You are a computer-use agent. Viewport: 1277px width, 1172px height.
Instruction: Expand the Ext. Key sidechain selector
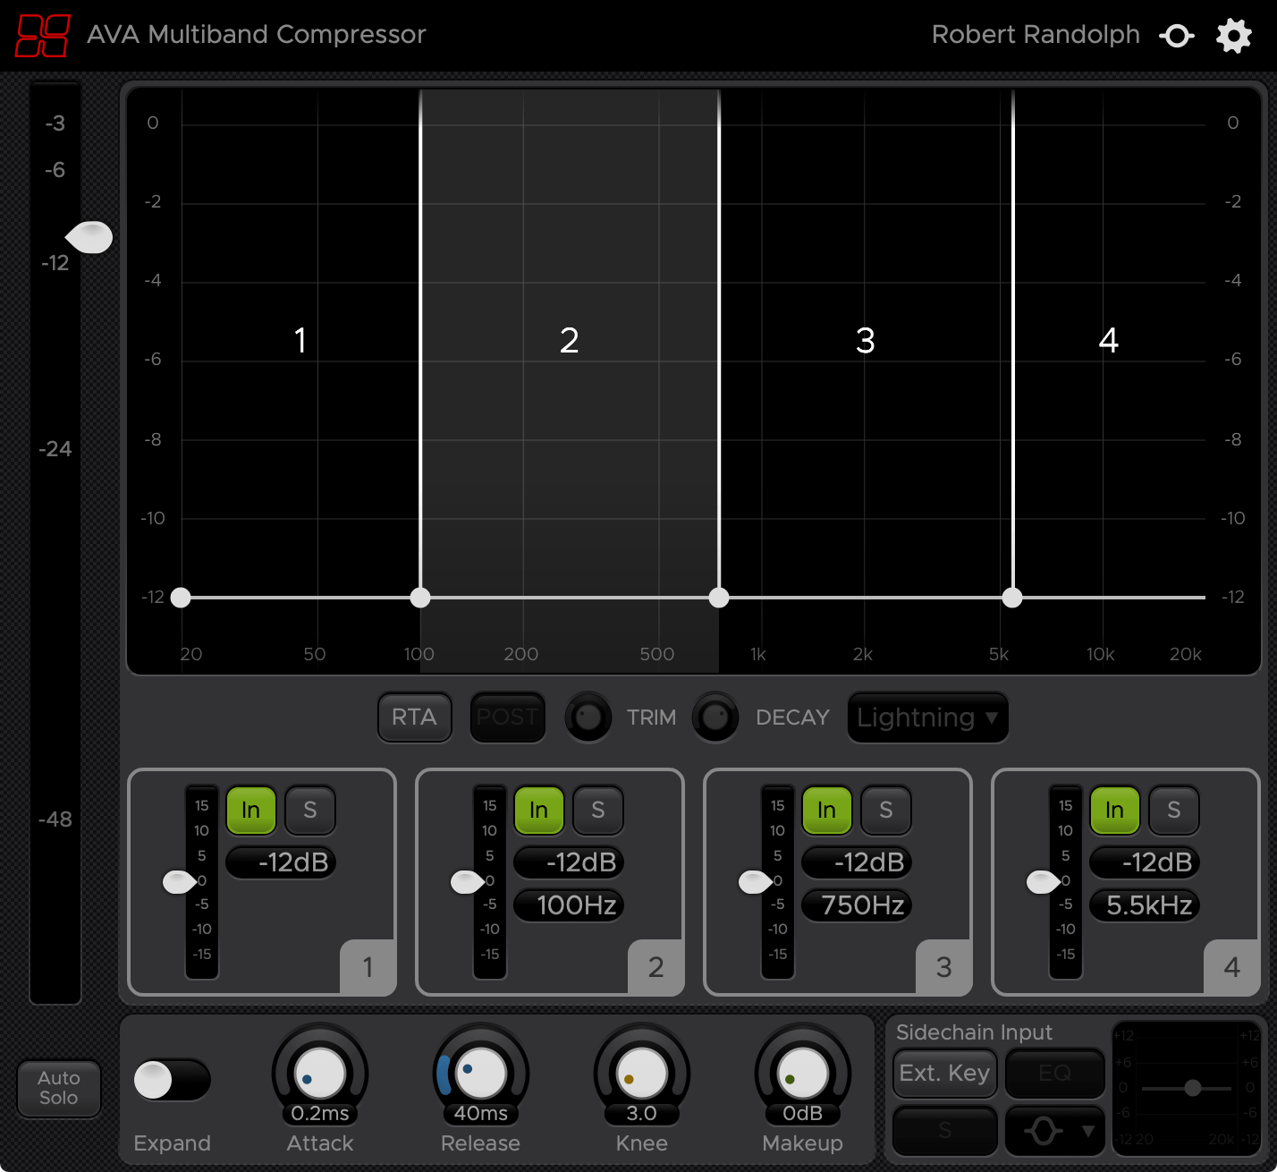(x=944, y=1073)
